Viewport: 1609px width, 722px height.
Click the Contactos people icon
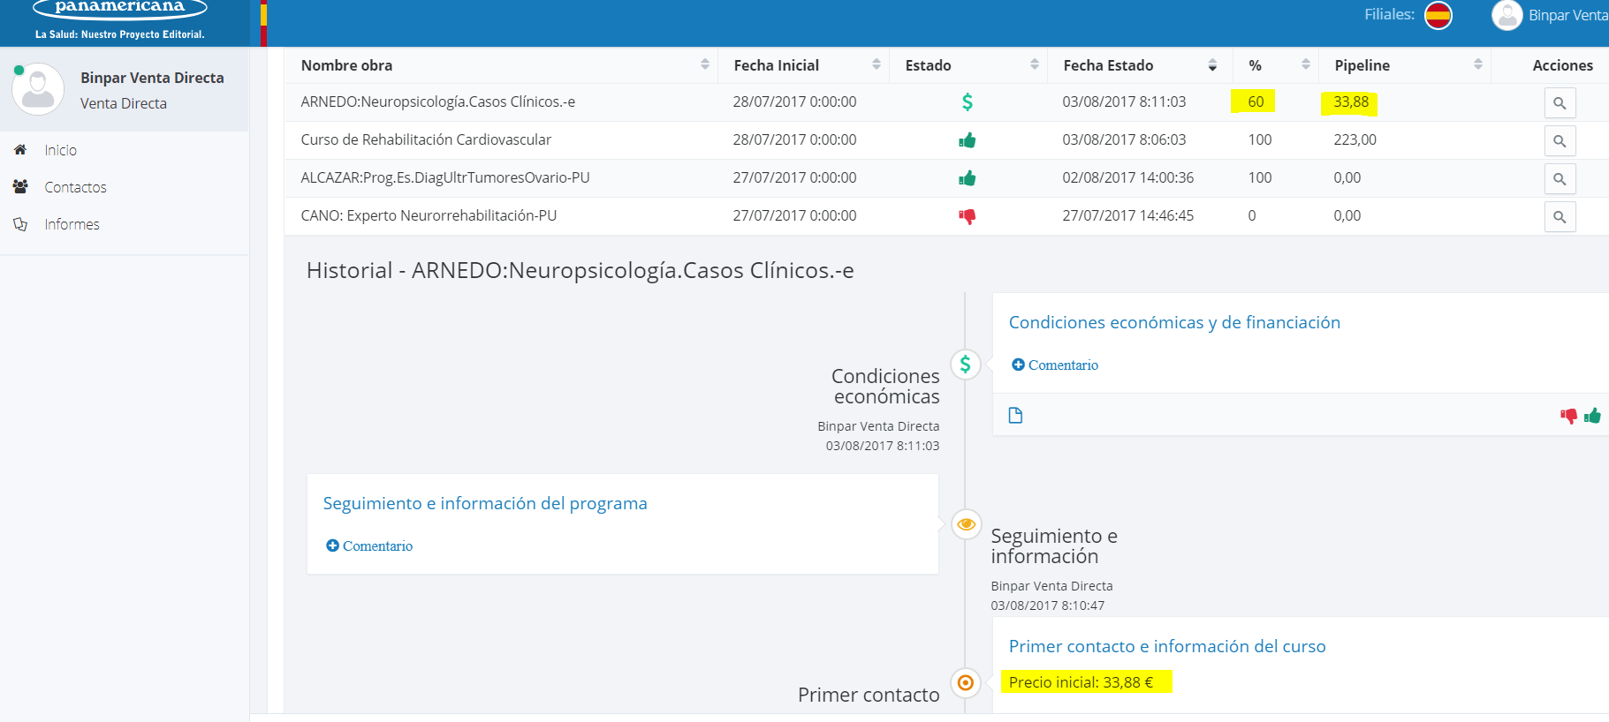[20, 187]
